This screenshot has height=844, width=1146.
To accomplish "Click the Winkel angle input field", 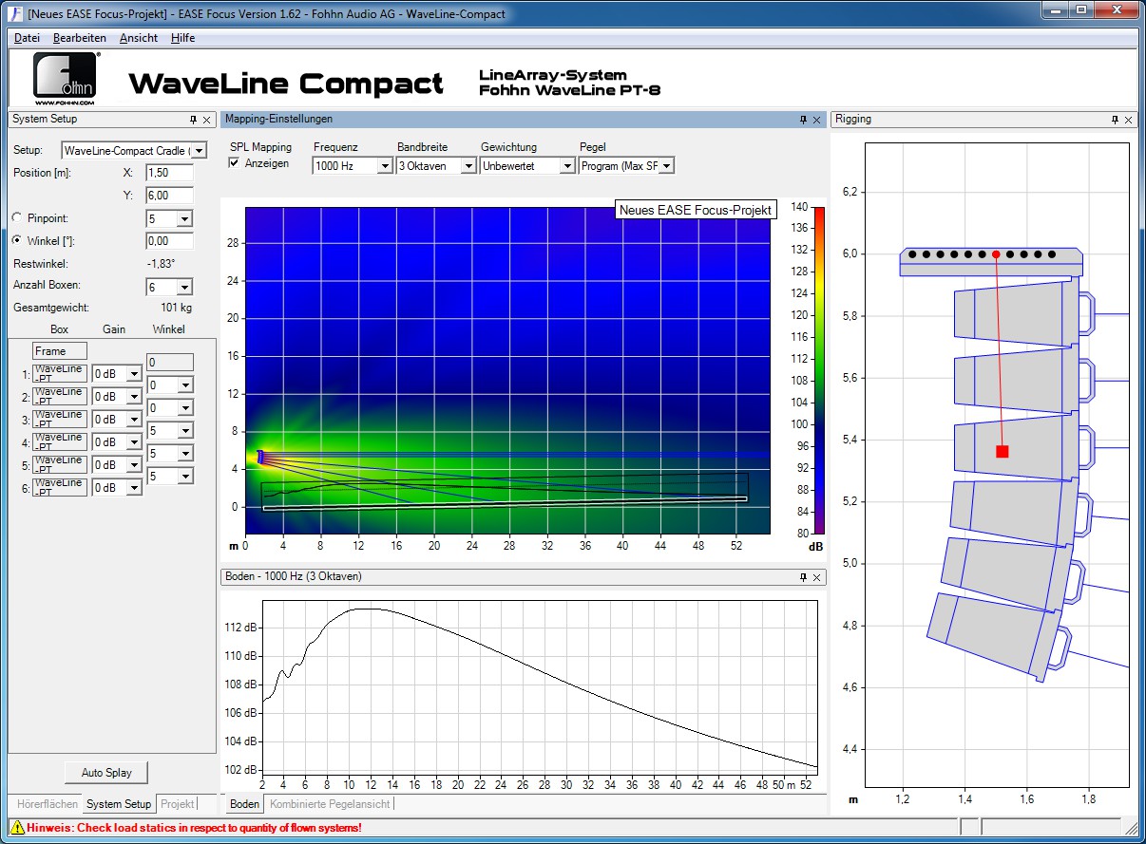I will click(169, 241).
